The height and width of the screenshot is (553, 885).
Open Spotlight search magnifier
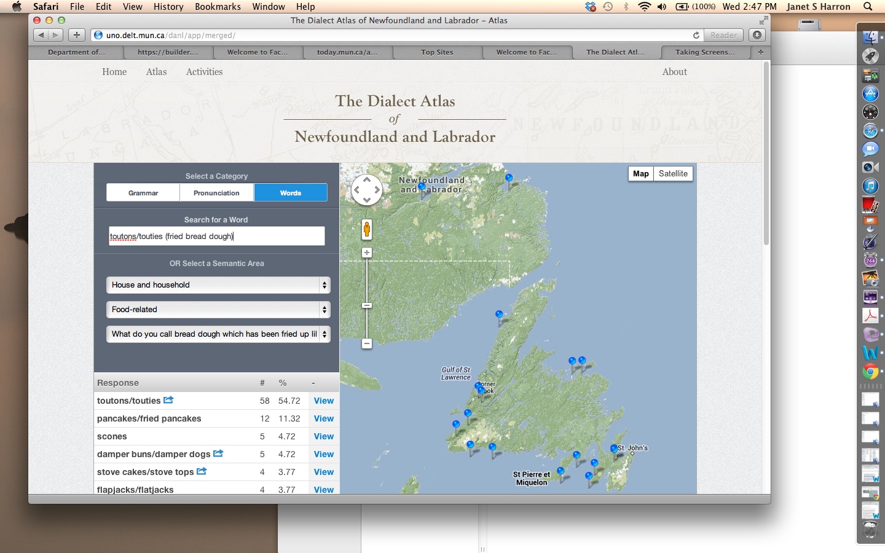(868, 7)
